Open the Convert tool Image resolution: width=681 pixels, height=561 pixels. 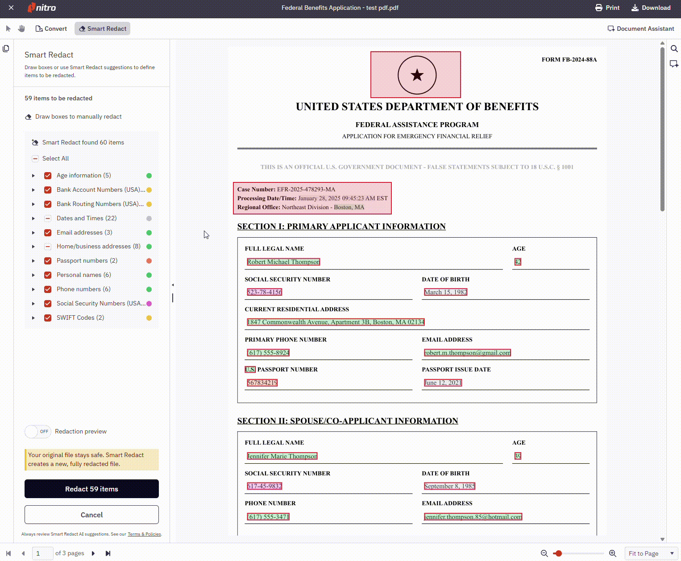(x=51, y=29)
